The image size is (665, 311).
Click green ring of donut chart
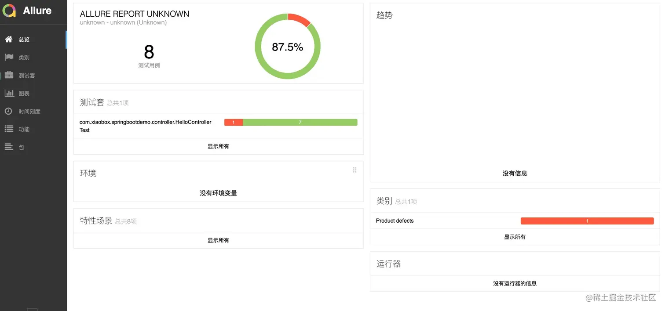click(288, 76)
